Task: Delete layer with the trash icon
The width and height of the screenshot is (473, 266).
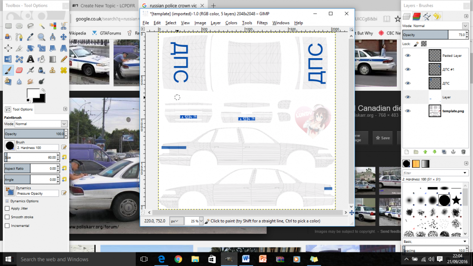Action: [464, 152]
